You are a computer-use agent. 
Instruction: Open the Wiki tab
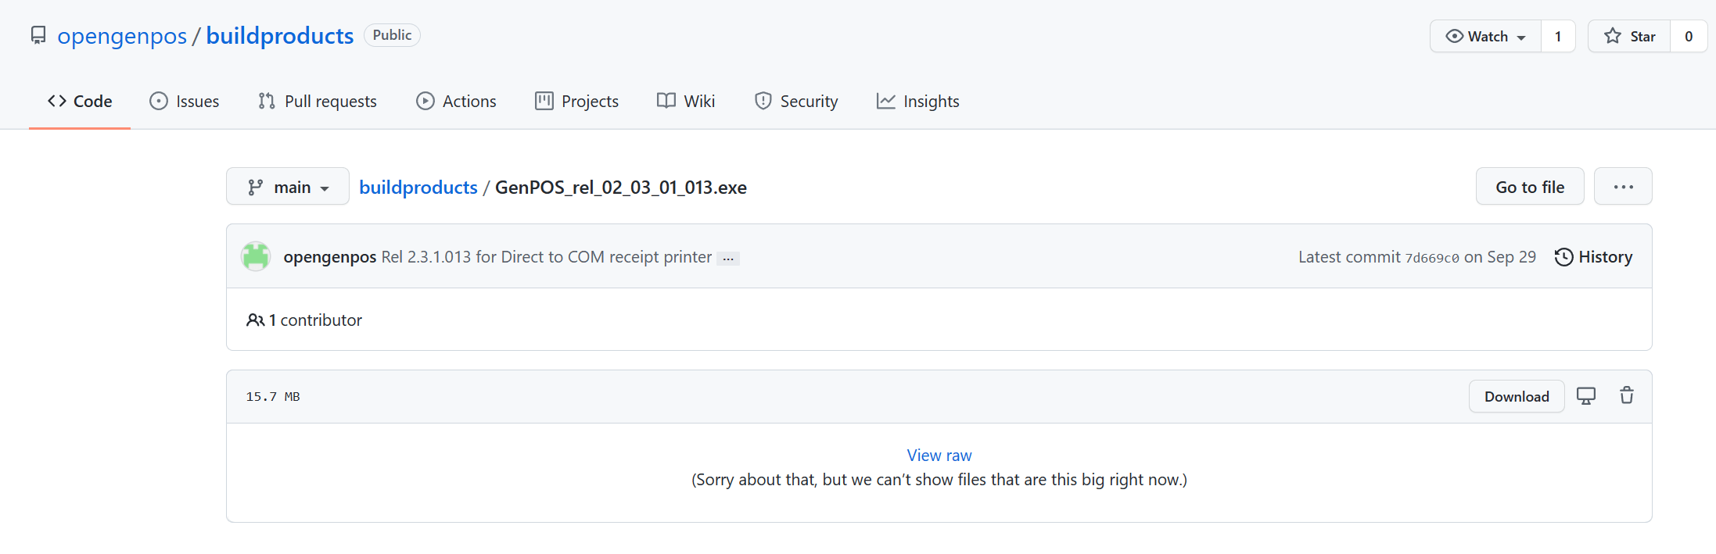click(686, 102)
